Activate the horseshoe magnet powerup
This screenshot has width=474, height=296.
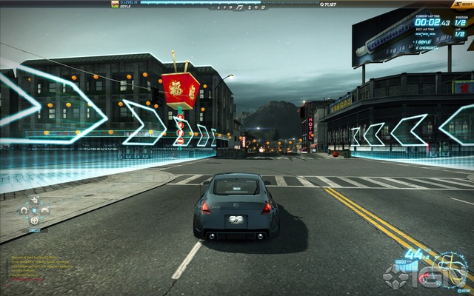pyautogui.click(x=24, y=210)
